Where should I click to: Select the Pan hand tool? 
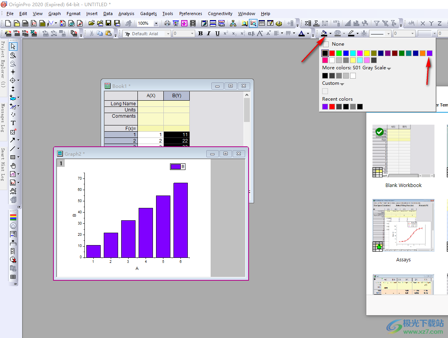tap(13, 166)
